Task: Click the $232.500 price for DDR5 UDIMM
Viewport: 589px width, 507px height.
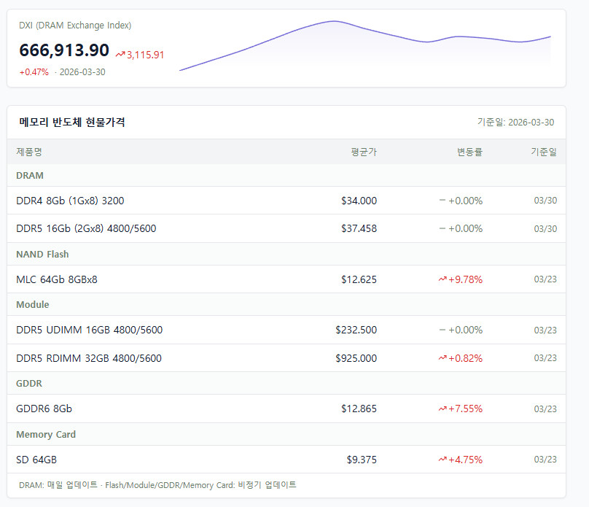Action: point(356,330)
